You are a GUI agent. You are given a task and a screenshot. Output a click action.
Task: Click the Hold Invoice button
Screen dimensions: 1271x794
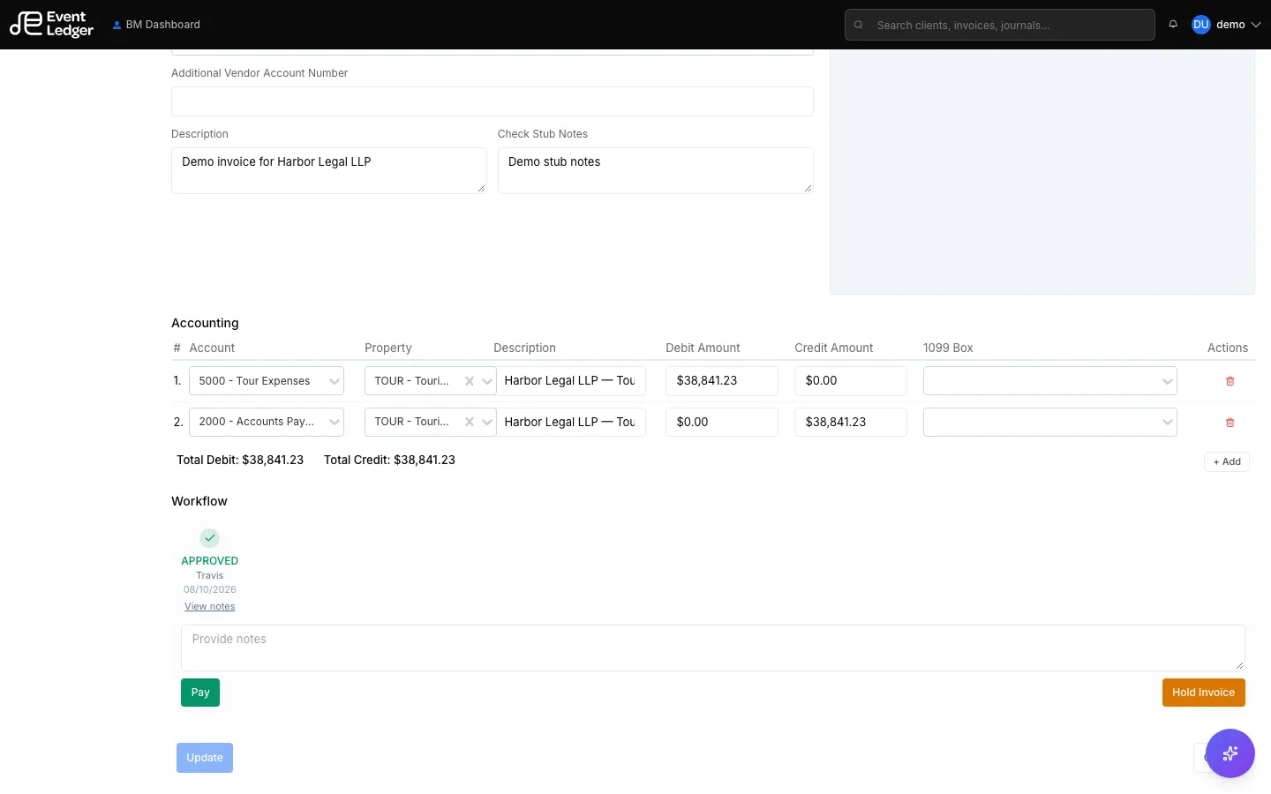[1204, 693]
